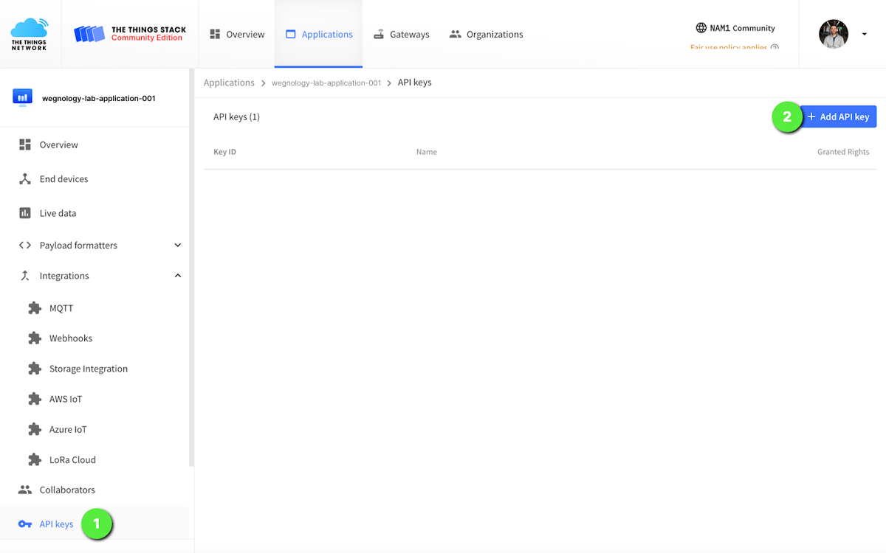Screen dimensions: 886x553
Task: Select wegnology-lab-application-001 title in sidebar
Action: pos(99,98)
